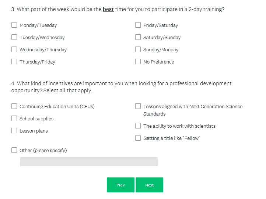This screenshot has width=266, height=199.
Task: Check Continuing Education Units (CEUs)
Action: coord(14,106)
